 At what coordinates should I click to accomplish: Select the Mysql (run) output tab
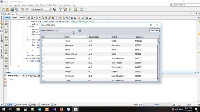[13, 76]
